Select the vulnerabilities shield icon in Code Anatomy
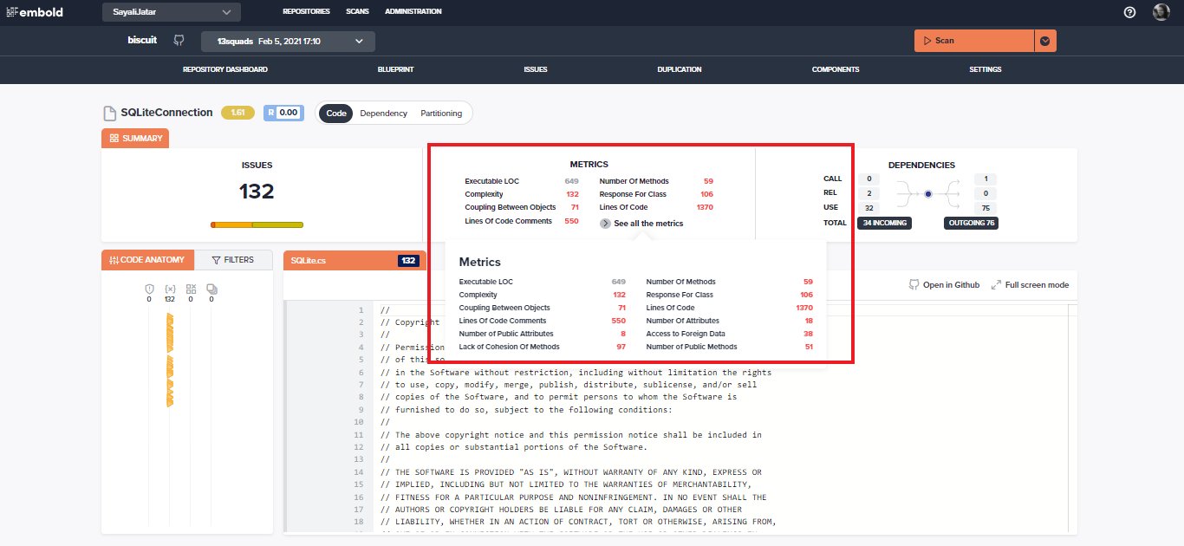The image size is (1184, 546). tap(149, 289)
